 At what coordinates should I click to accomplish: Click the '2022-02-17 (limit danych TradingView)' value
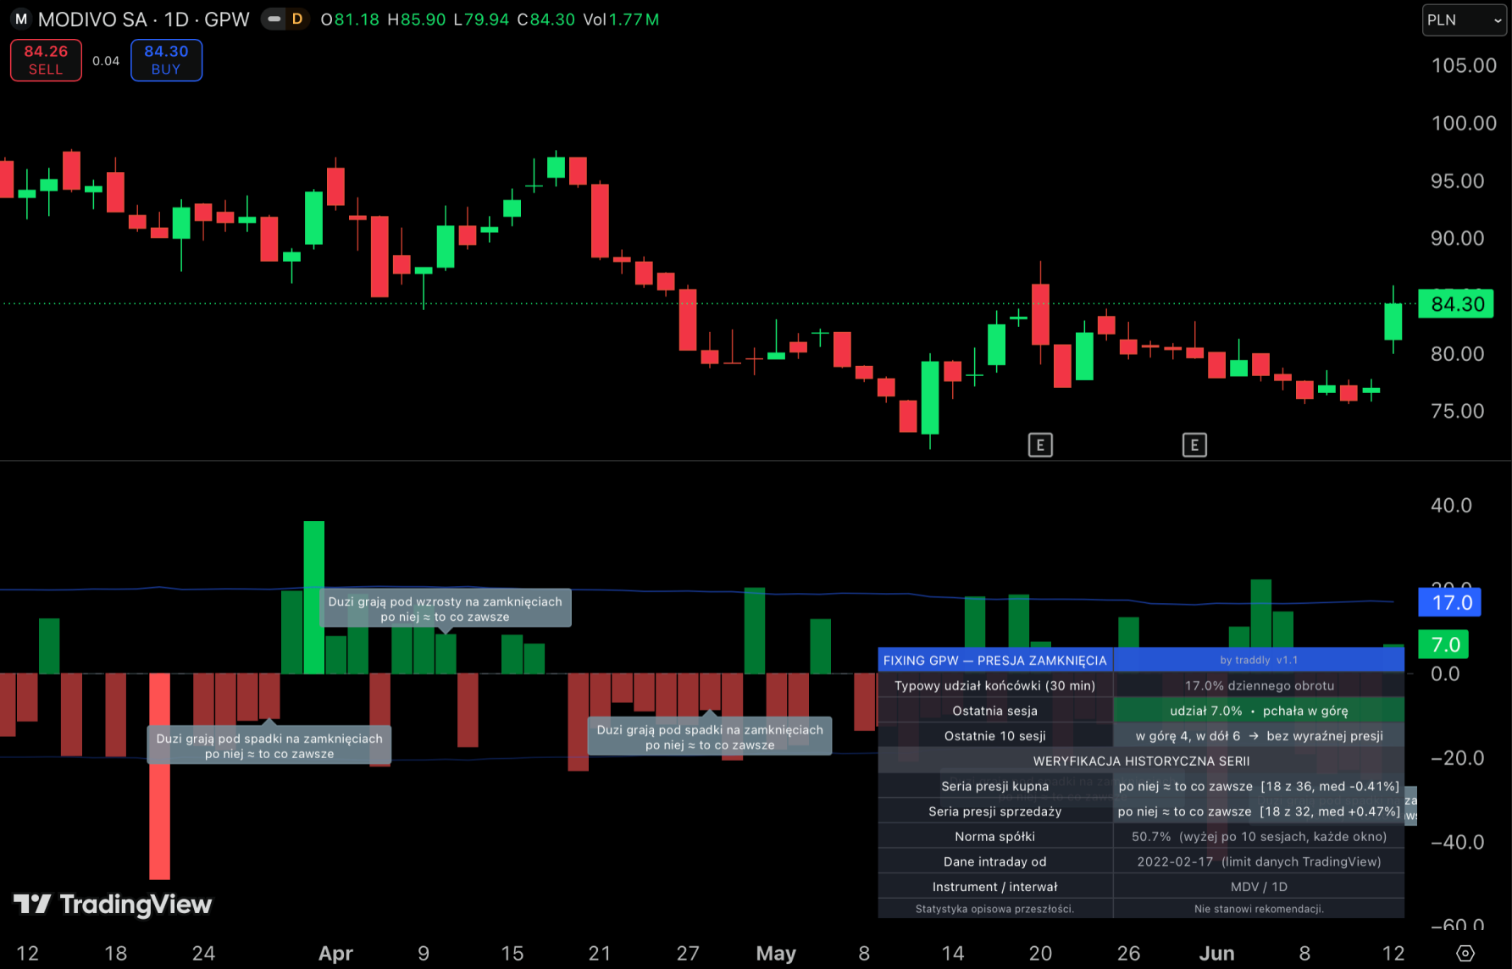pyautogui.click(x=1259, y=861)
